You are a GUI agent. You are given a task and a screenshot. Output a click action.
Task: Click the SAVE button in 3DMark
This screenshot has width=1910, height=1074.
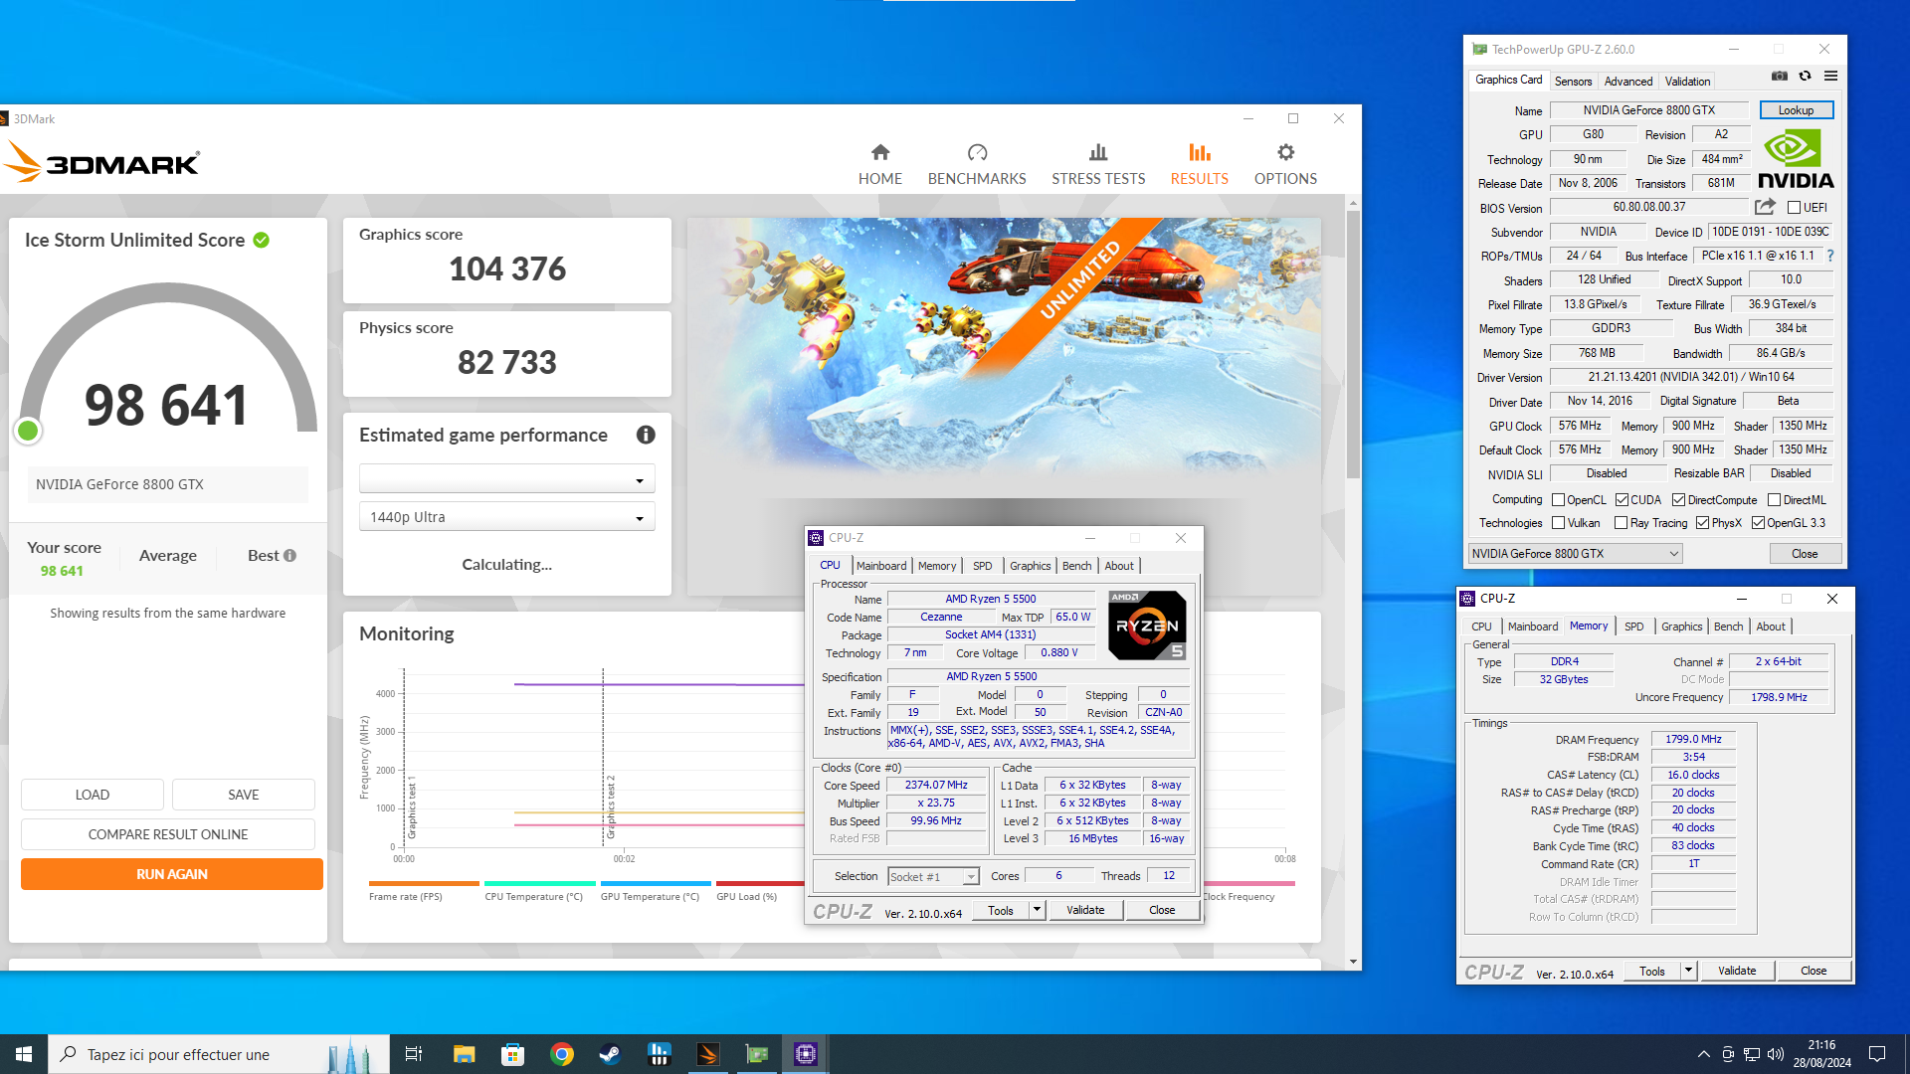(244, 795)
